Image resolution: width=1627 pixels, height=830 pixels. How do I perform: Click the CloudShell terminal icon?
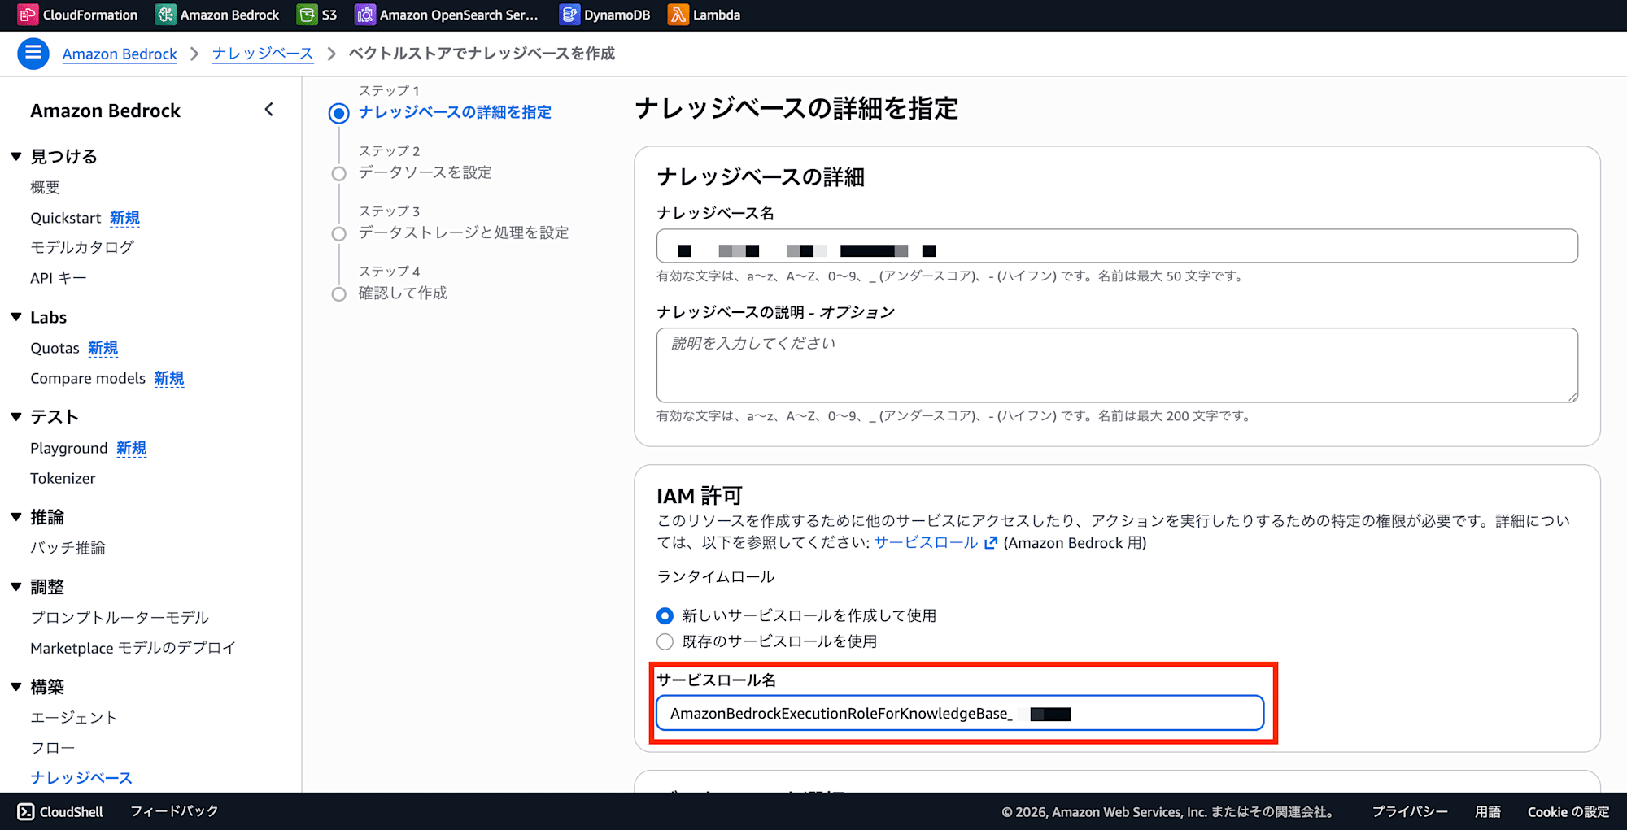26,811
